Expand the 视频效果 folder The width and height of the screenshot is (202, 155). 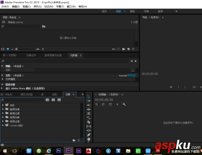tap(3, 117)
